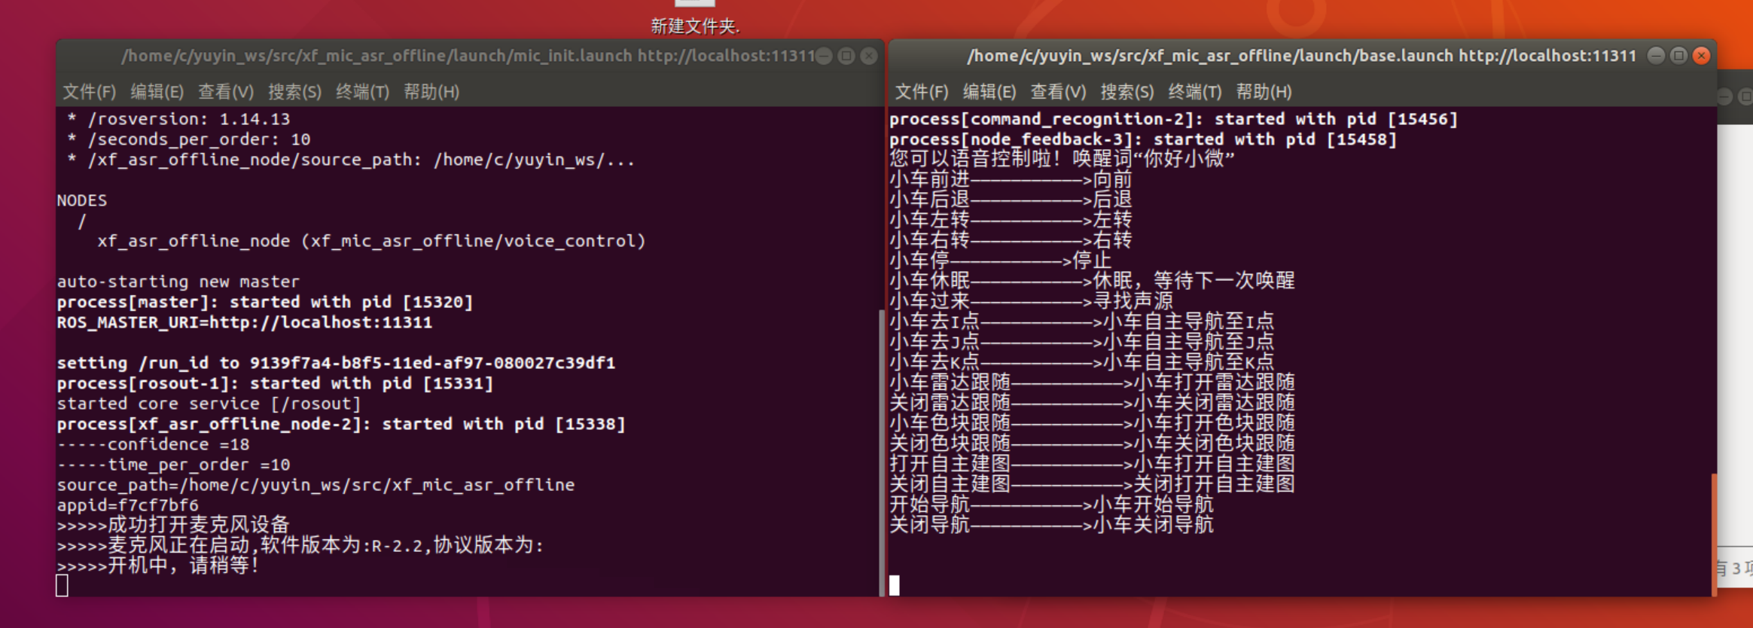Minimize the base.launch terminal window
This screenshot has height=628, width=1753.
(1656, 56)
